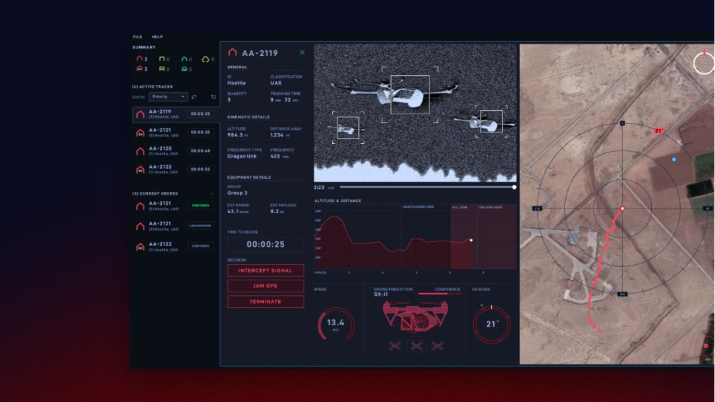
Task: Click 'Group 3' equipment value
Action: (x=237, y=193)
